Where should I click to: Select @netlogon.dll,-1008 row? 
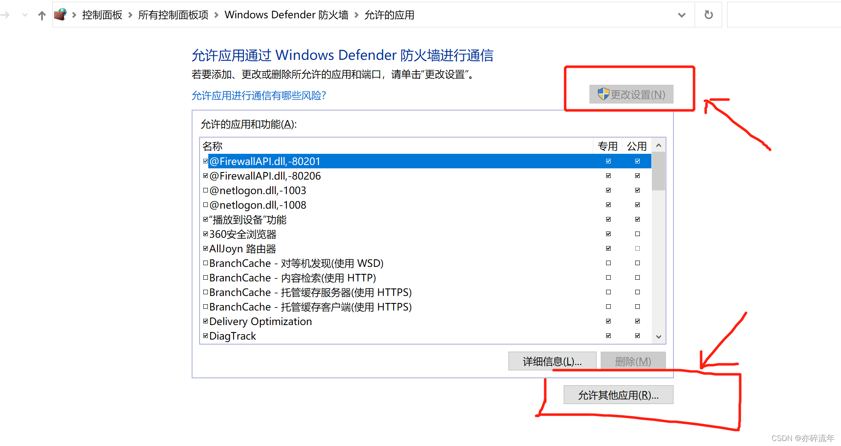click(x=426, y=205)
